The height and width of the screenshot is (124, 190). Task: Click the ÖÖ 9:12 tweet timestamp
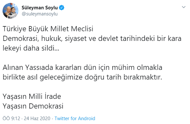[11, 119]
